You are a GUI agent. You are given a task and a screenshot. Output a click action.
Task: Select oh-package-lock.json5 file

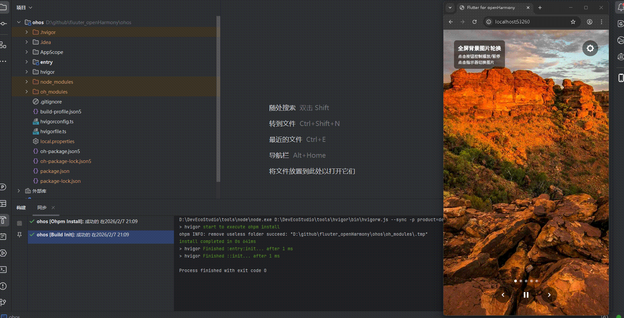coord(65,161)
